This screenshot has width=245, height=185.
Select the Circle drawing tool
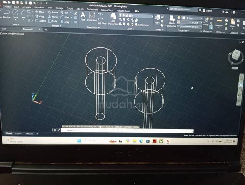(15, 14)
